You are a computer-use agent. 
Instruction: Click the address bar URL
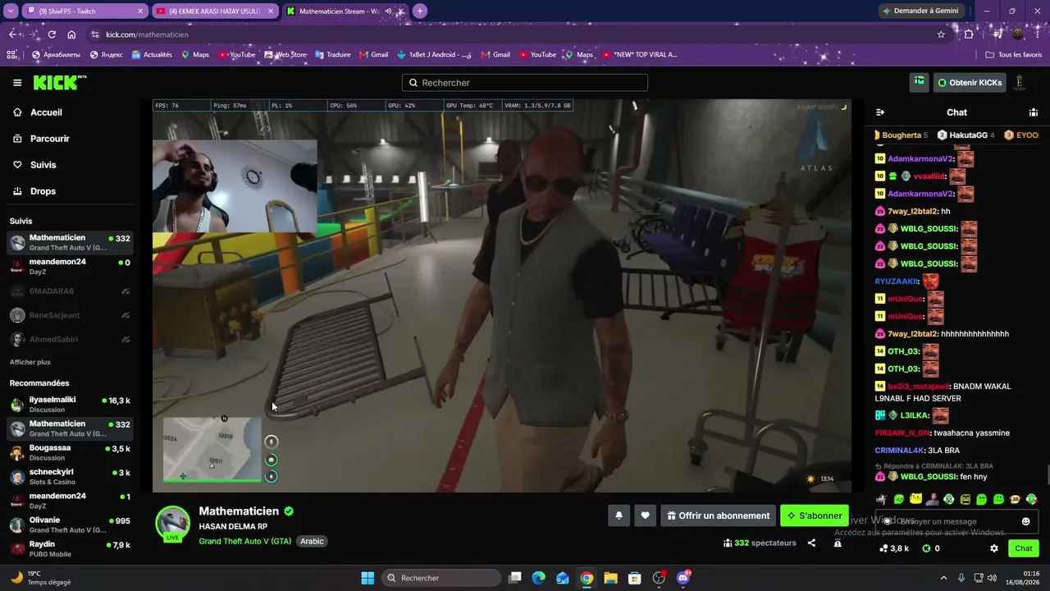click(148, 34)
